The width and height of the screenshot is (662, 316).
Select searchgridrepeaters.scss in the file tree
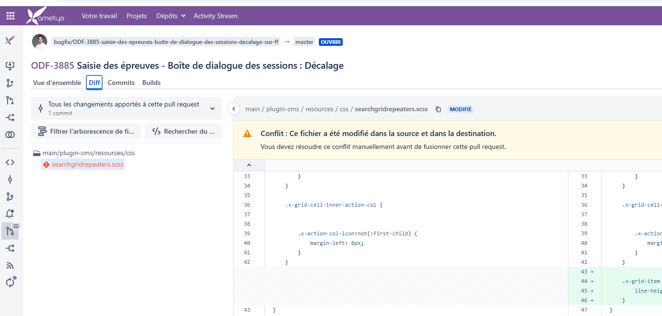pos(87,165)
